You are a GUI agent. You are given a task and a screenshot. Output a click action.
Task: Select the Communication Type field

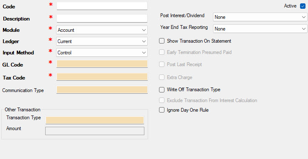click(x=102, y=90)
